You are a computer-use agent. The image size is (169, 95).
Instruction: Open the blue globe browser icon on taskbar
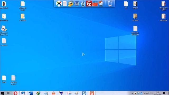click(23, 93)
